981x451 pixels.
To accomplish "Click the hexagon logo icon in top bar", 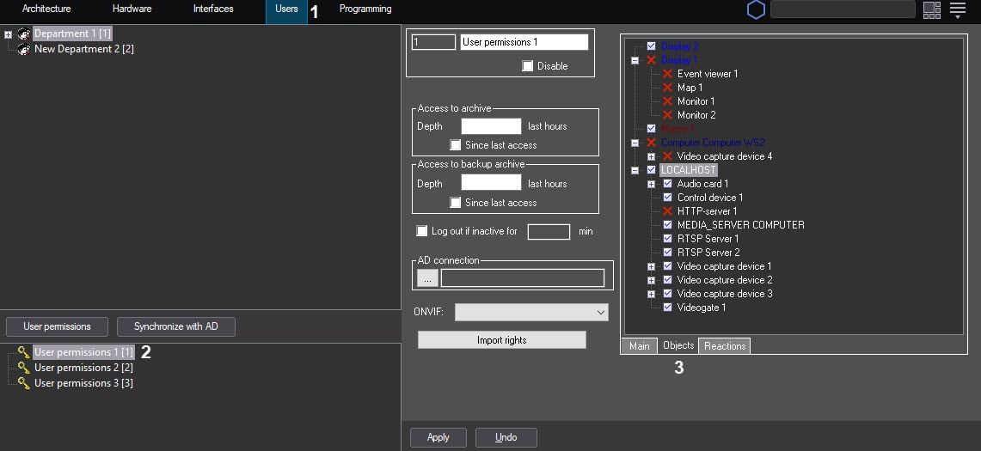I will [756, 10].
